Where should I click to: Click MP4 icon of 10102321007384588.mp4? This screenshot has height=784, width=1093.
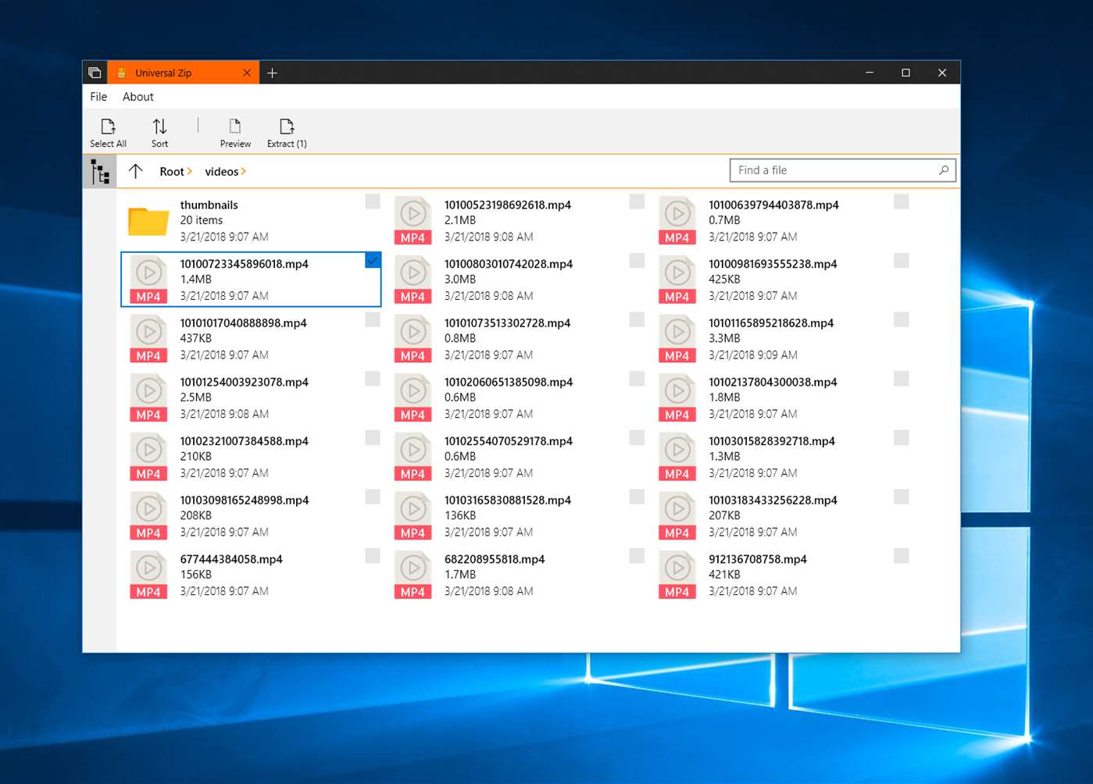(148, 458)
